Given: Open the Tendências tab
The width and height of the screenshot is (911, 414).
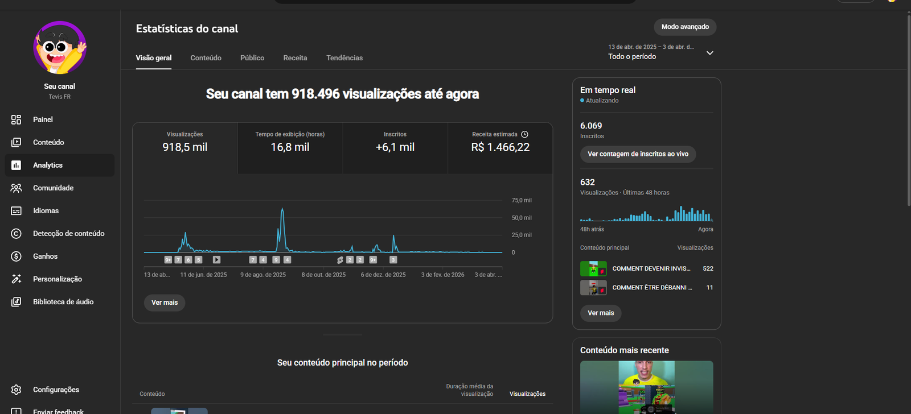Looking at the screenshot, I should click(x=344, y=58).
